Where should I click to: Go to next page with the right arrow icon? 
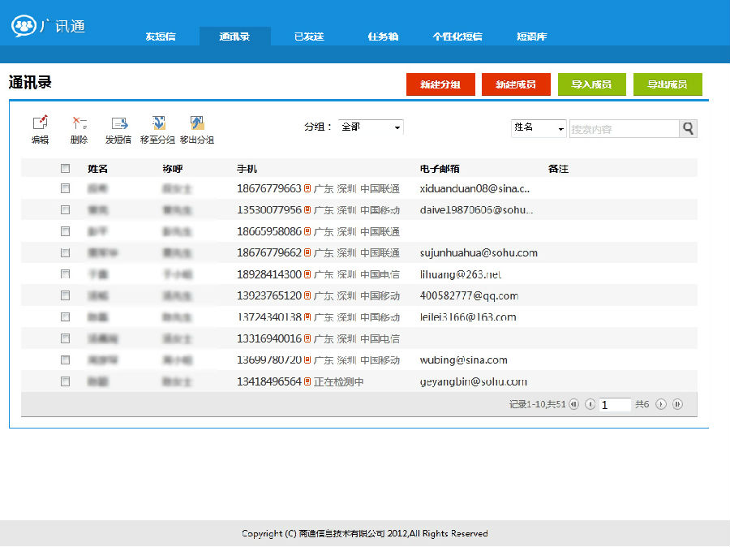pyautogui.click(x=661, y=403)
